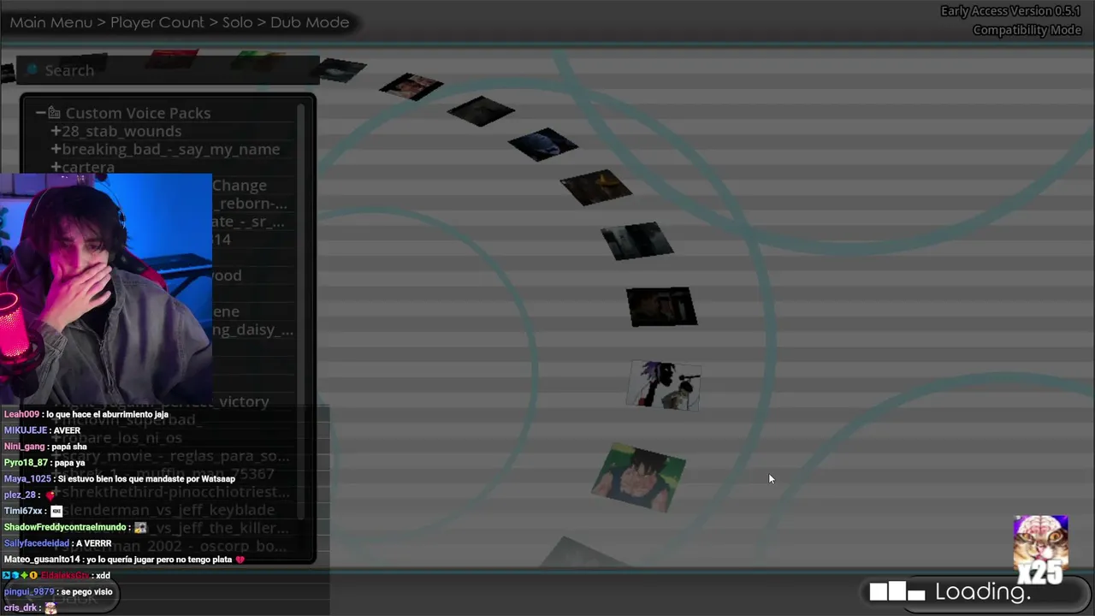Screen dimensions: 1095x616
Task: Expand the cartera voice pack
Action: click(56, 167)
